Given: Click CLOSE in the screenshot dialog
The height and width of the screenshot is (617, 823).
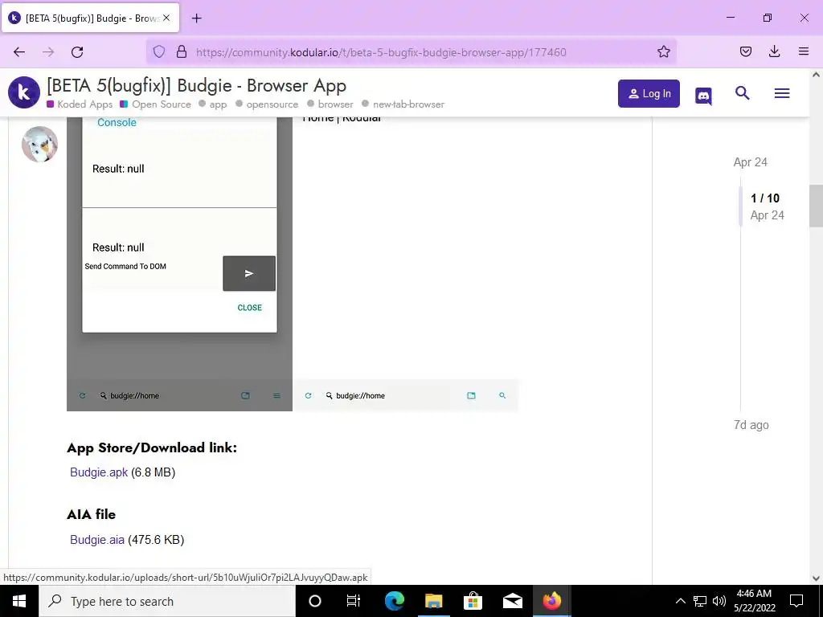Looking at the screenshot, I should 249,308.
